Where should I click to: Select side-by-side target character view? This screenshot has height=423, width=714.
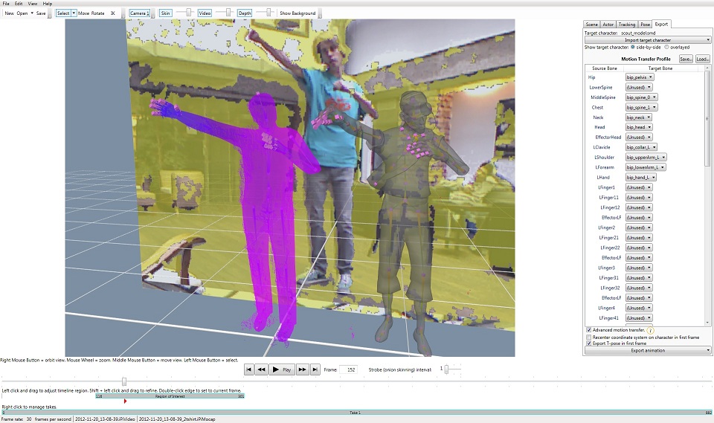[x=633, y=47]
